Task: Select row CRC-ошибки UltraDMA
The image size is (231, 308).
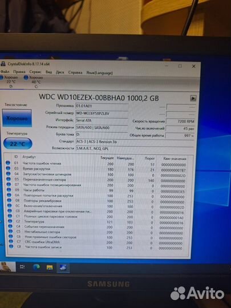Action: point(96,242)
